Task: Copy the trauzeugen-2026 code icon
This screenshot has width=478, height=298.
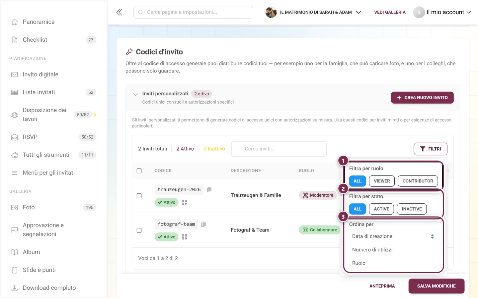Action: click(209, 189)
